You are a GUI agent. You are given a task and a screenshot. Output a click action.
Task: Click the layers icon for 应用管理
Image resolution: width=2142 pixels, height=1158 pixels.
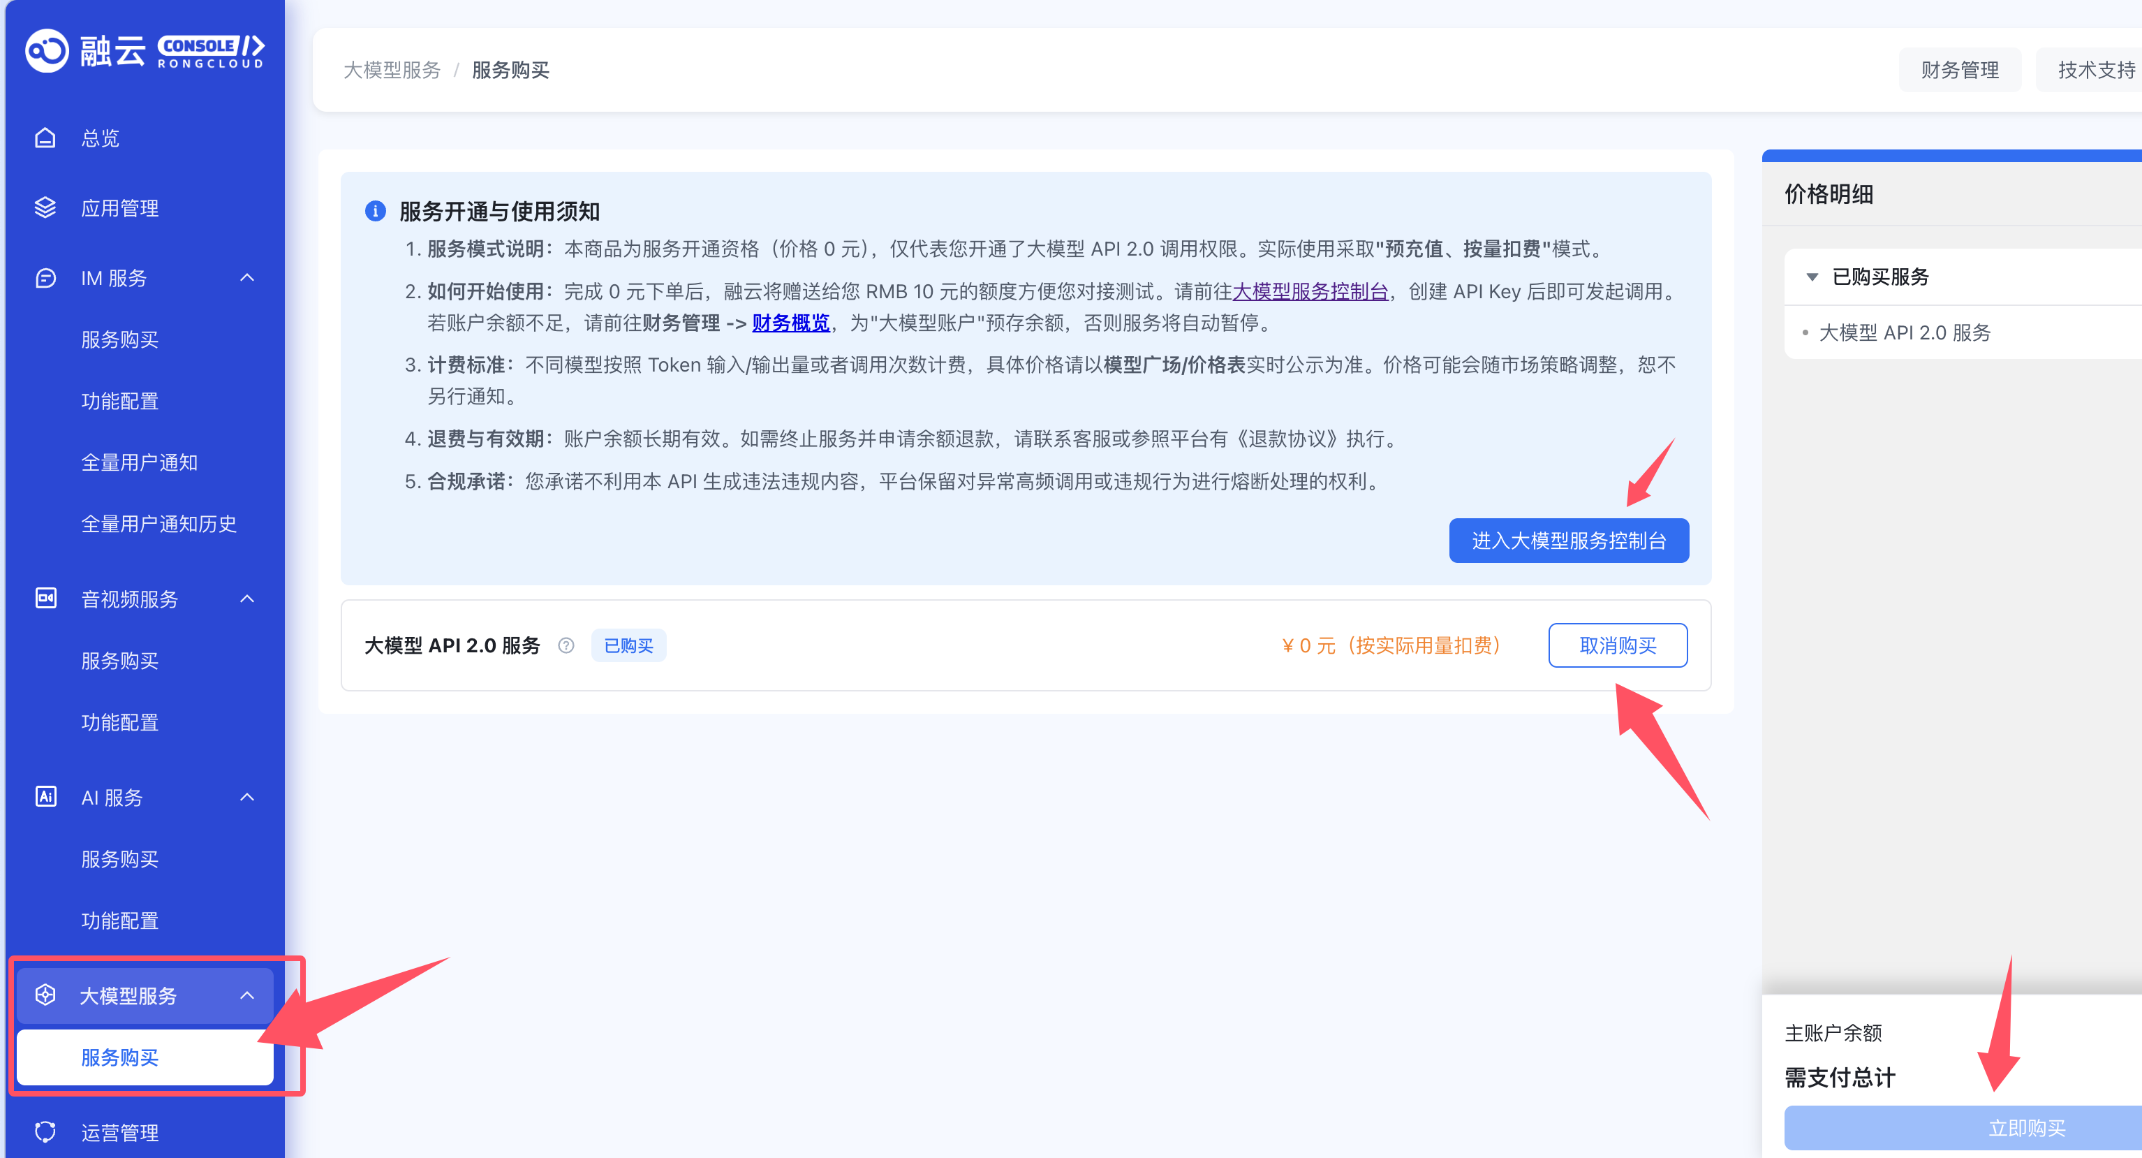46,208
